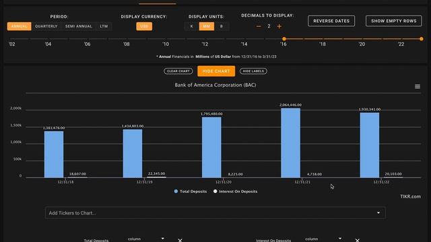431x242 pixels.
Task: Click the 12/31/21 Total Deposits bar
Action: click(x=290, y=143)
